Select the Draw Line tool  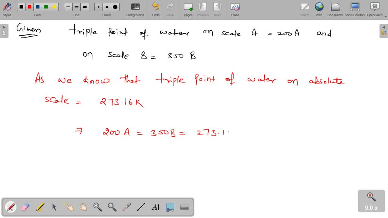141,207
